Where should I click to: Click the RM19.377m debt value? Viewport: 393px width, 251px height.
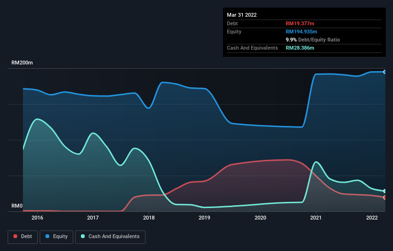300,23
